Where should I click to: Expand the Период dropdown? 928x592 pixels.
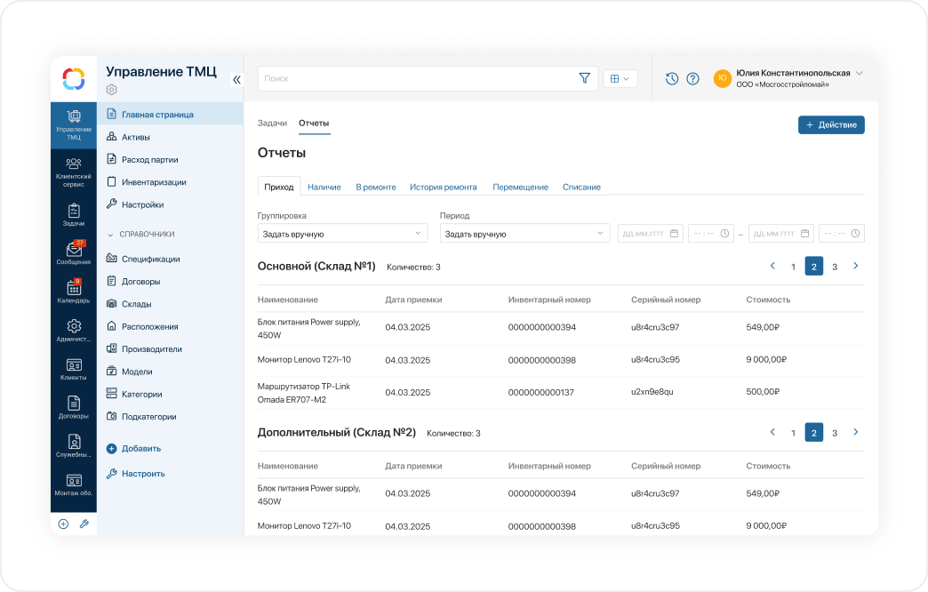(x=524, y=234)
